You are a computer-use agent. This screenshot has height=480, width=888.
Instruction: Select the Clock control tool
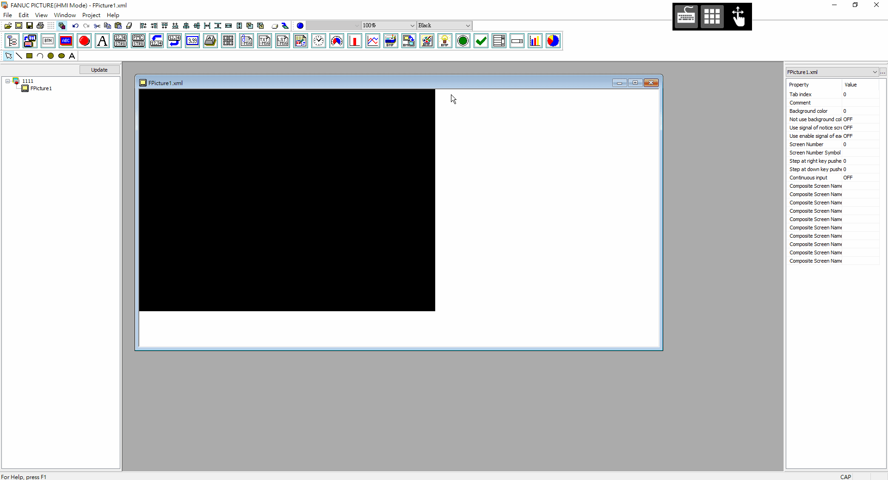(x=319, y=41)
